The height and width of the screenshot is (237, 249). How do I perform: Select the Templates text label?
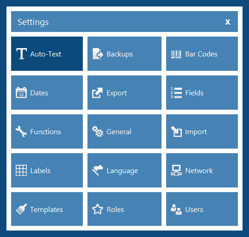click(x=47, y=210)
